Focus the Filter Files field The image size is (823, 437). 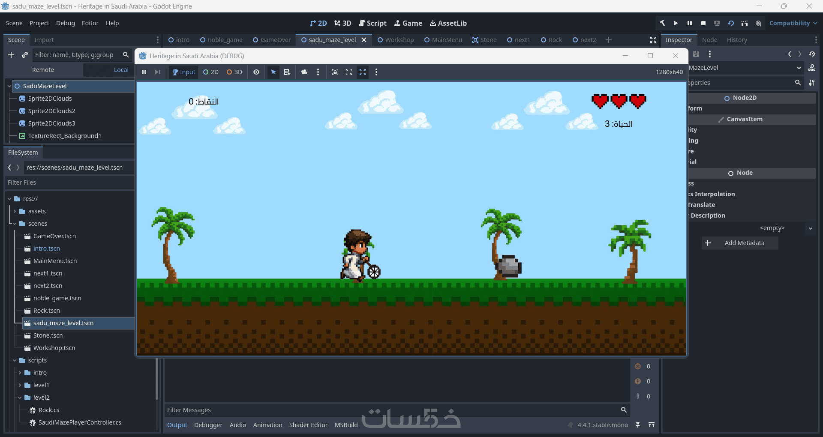pos(69,183)
